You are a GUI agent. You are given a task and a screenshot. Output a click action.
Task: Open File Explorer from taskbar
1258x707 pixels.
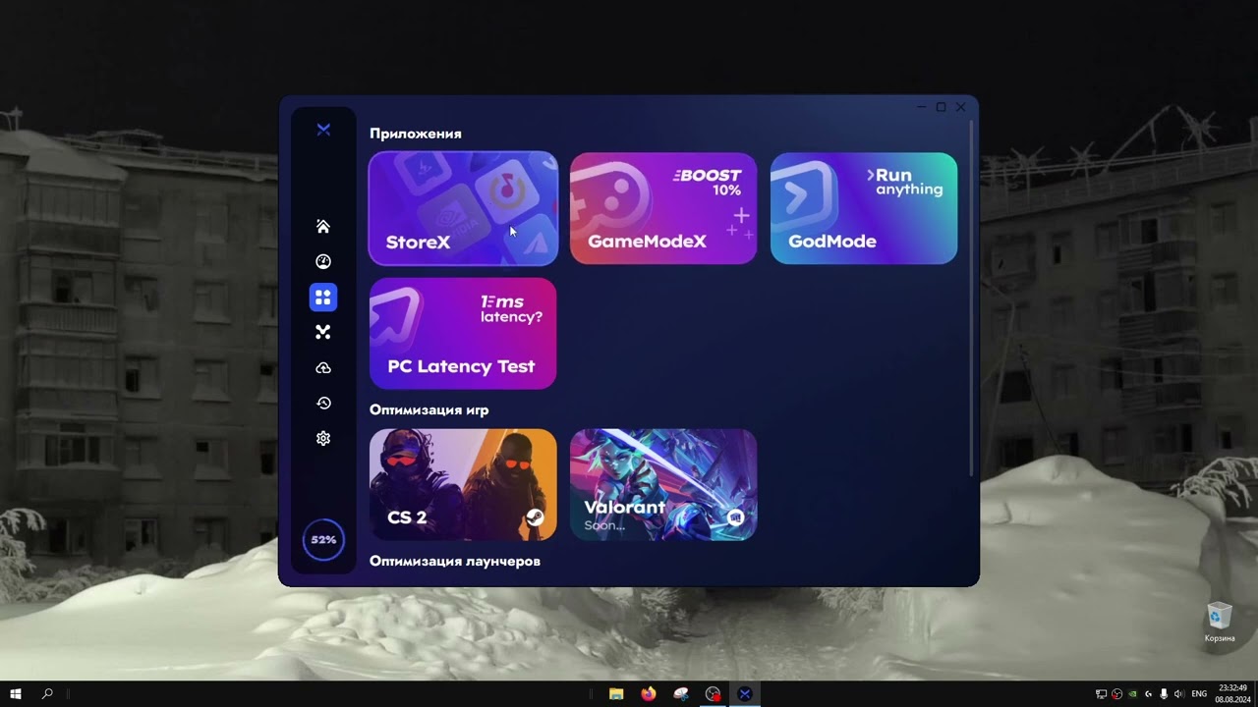click(x=616, y=694)
